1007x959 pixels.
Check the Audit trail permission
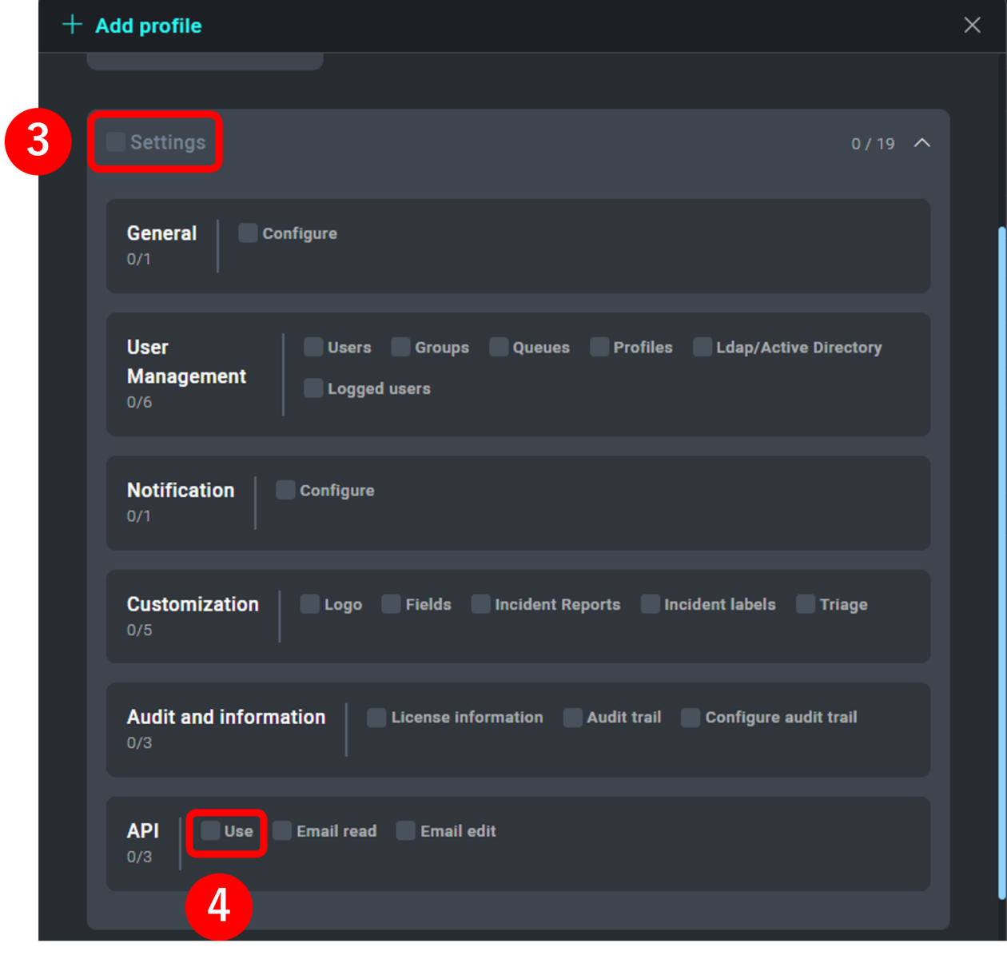(573, 717)
